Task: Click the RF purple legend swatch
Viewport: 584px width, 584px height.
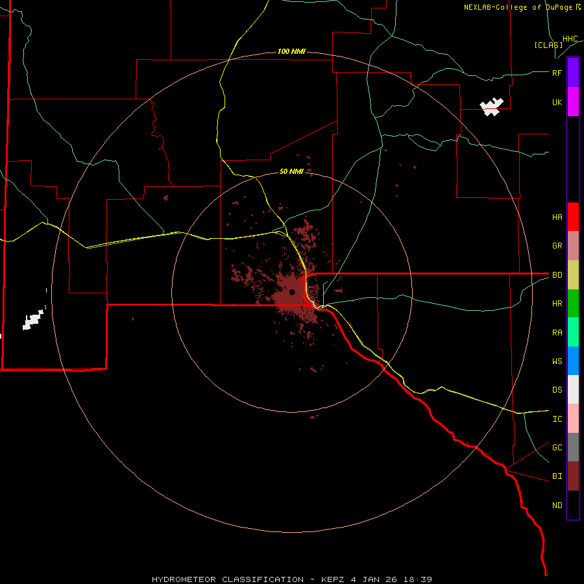Action: [x=573, y=73]
